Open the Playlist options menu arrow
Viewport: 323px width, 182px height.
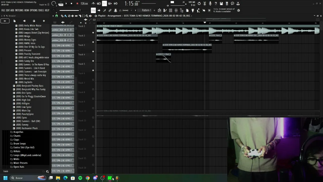pyautogui.click(x=53, y=16)
